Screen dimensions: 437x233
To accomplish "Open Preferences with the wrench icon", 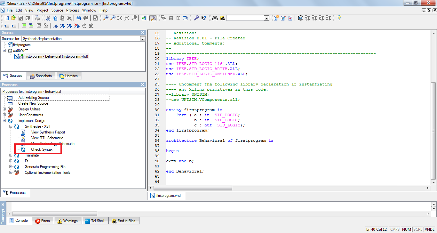I will pyautogui.click(x=197, y=18).
